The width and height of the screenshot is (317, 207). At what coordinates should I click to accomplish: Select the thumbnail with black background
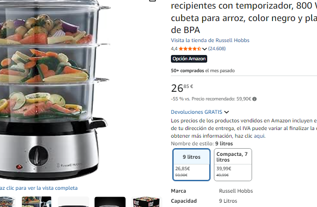click(110, 202)
